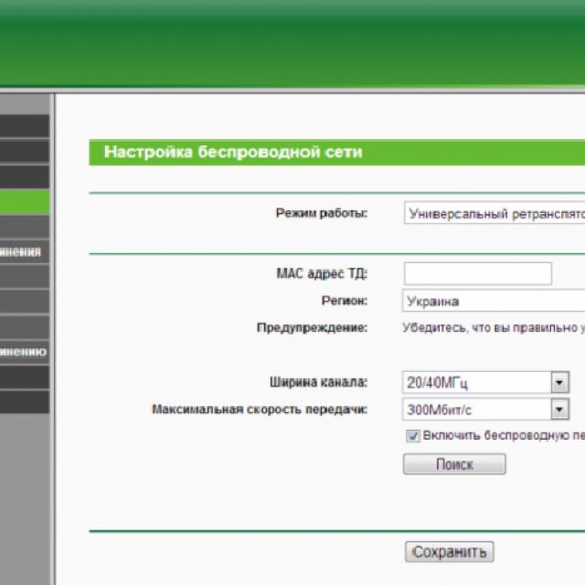Click the Режим работы label

(322, 213)
